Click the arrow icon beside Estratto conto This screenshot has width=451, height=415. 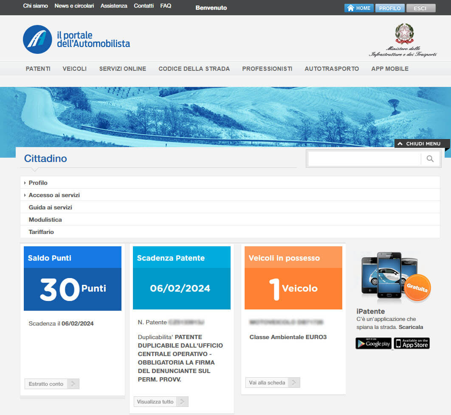tap(73, 384)
